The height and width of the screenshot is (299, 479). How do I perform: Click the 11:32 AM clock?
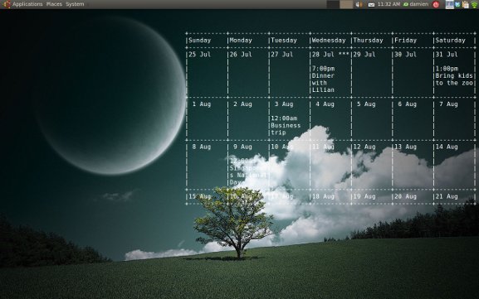click(389, 4)
